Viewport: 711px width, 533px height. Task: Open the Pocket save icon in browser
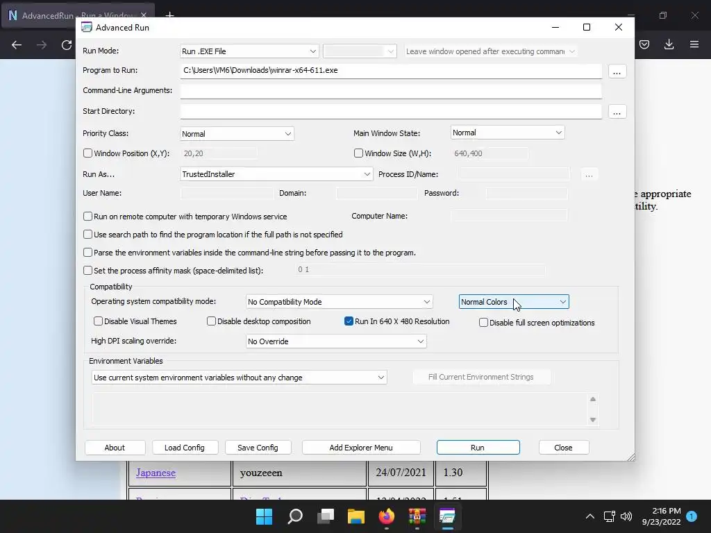click(x=644, y=44)
